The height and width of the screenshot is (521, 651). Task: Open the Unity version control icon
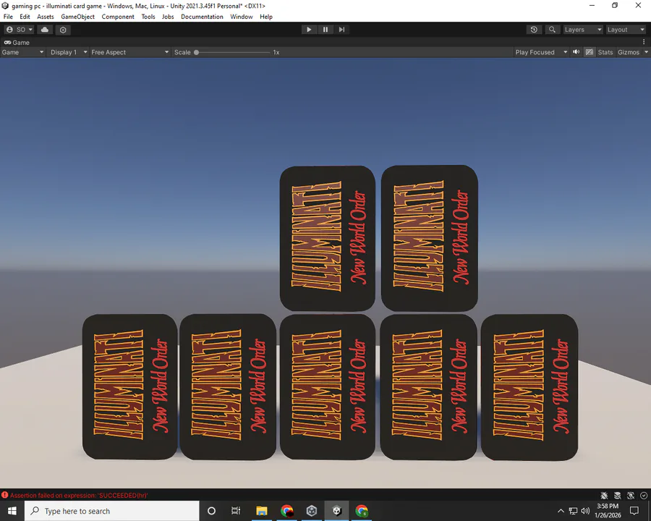[x=63, y=30]
